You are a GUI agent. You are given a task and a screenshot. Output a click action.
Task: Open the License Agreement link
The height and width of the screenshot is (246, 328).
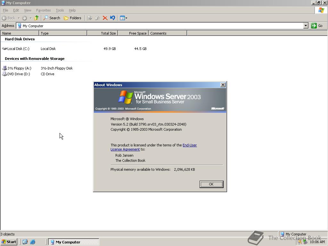coord(125,149)
